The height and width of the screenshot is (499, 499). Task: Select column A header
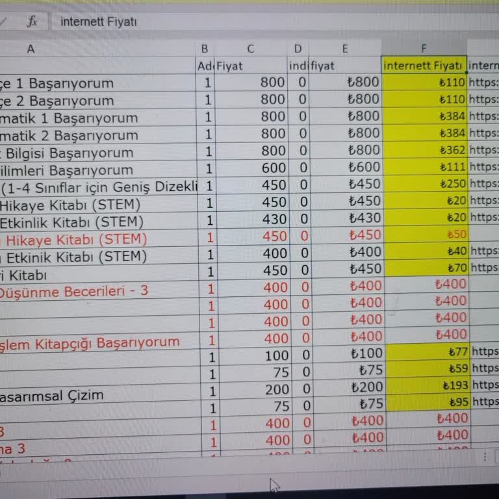[x=31, y=49]
